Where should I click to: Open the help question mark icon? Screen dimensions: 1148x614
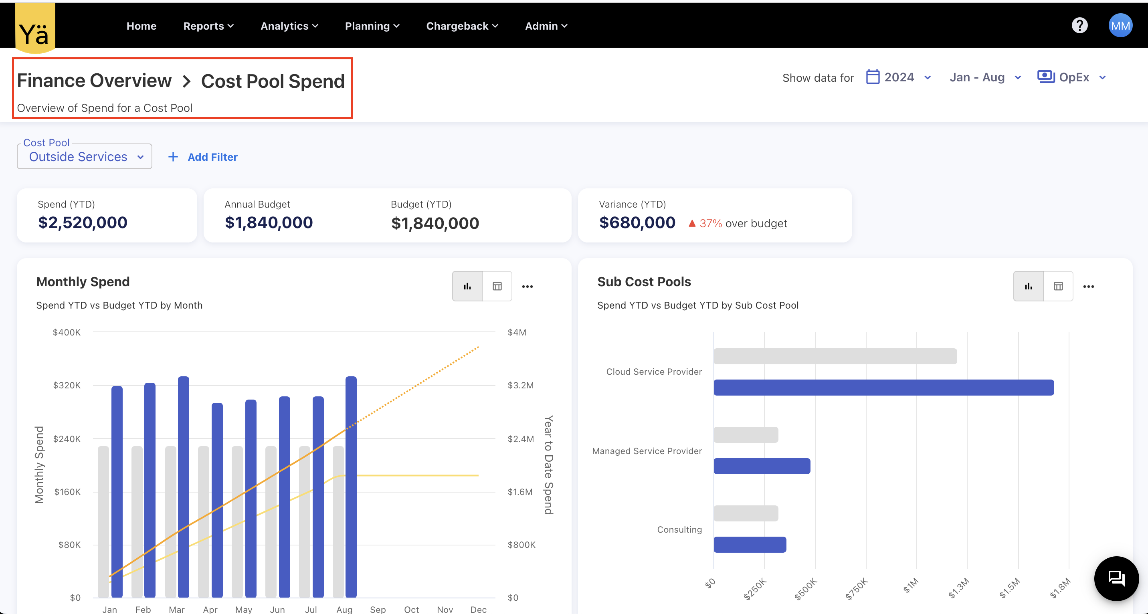click(x=1079, y=26)
